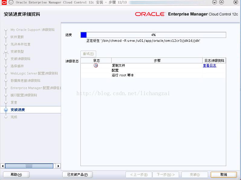Click the round pin icon beside the title

click(11, 2)
